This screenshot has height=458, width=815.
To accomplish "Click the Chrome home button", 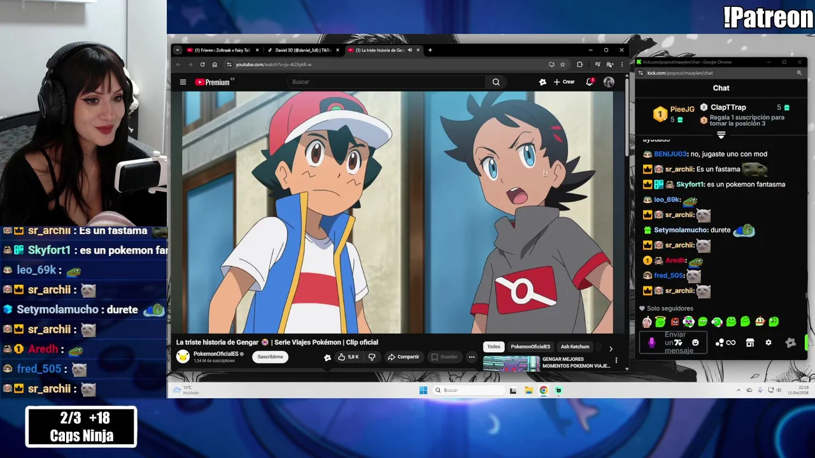I will point(215,64).
